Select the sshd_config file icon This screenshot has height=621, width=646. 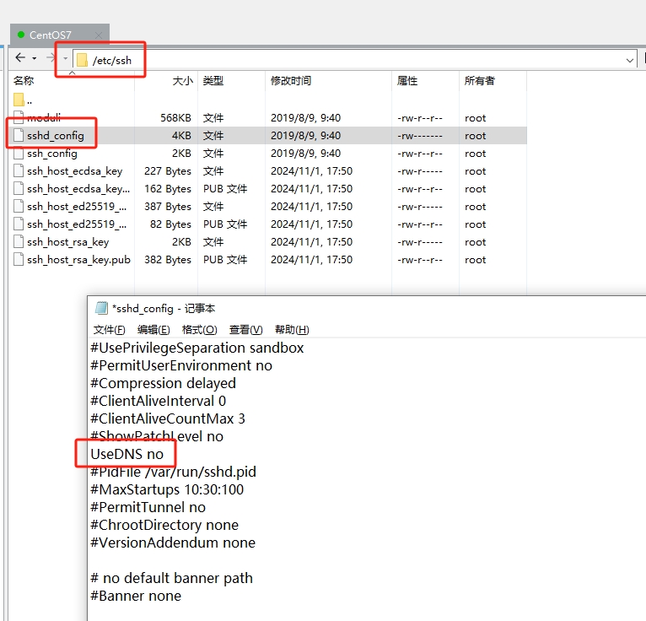click(x=19, y=135)
